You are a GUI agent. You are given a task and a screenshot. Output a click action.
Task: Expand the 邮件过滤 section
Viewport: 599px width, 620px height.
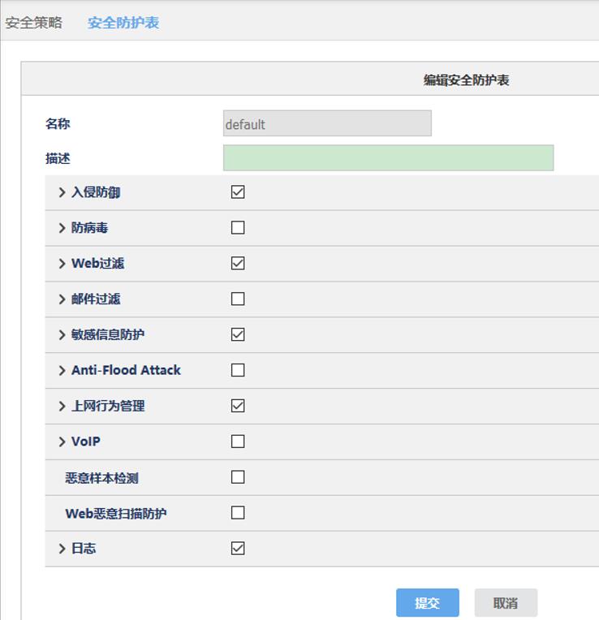62,299
